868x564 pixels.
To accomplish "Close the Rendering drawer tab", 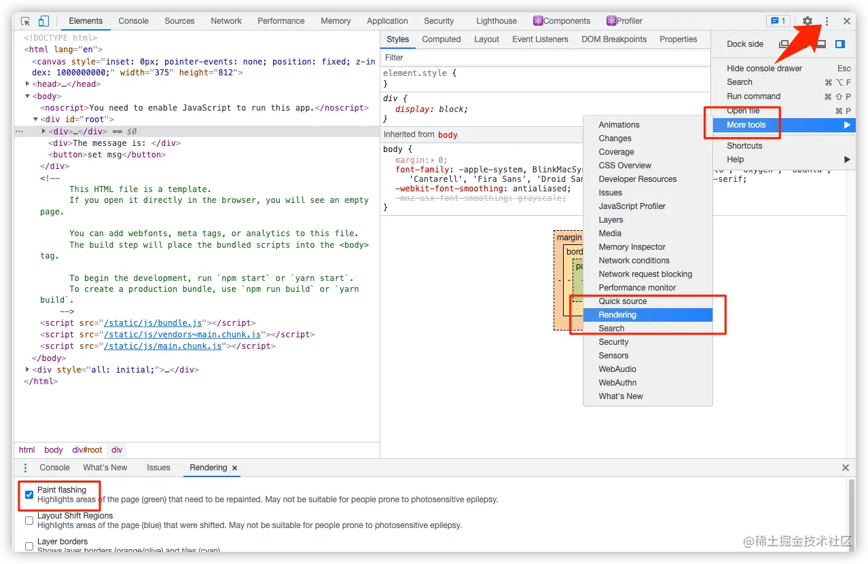I will 235,468.
